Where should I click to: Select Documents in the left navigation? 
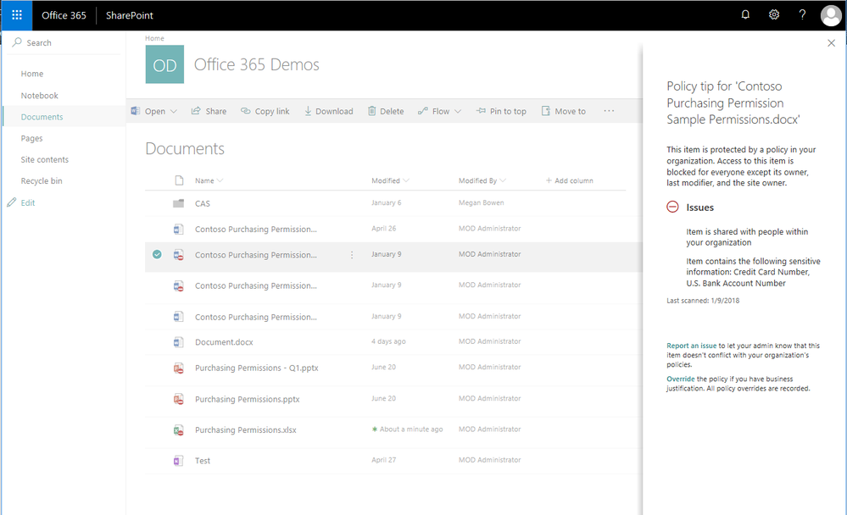pyautogui.click(x=42, y=117)
